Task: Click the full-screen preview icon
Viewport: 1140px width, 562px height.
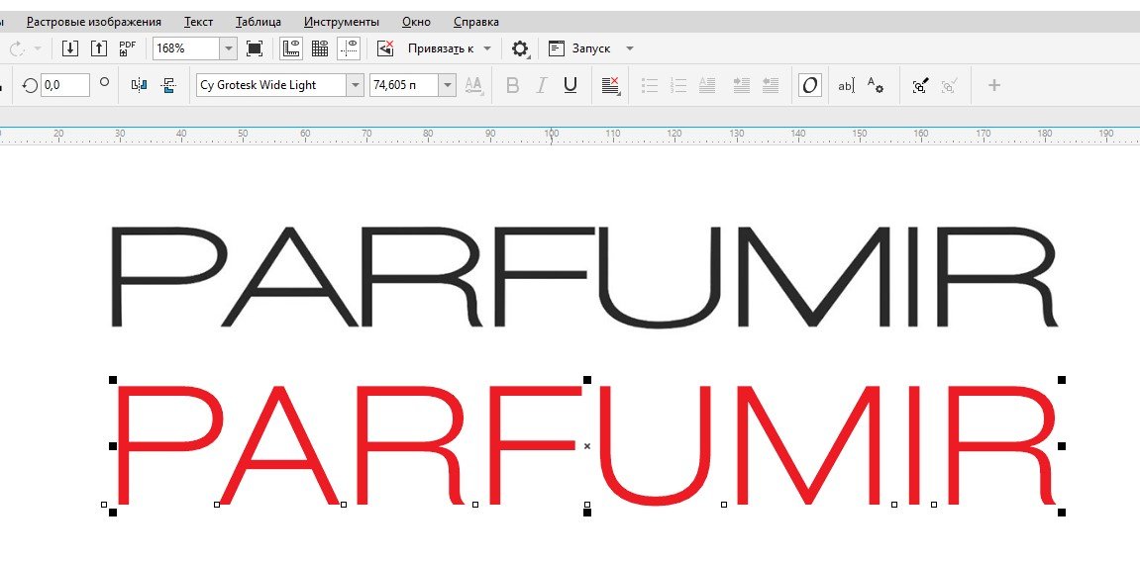Action: click(255, 48)
